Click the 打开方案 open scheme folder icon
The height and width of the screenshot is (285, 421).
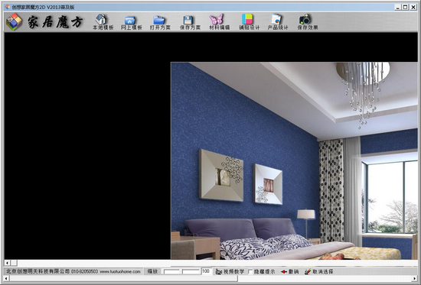[x=160, y=22]
